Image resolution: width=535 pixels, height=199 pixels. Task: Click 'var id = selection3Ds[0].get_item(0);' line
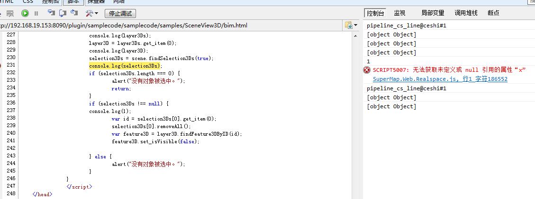[164, 119]
